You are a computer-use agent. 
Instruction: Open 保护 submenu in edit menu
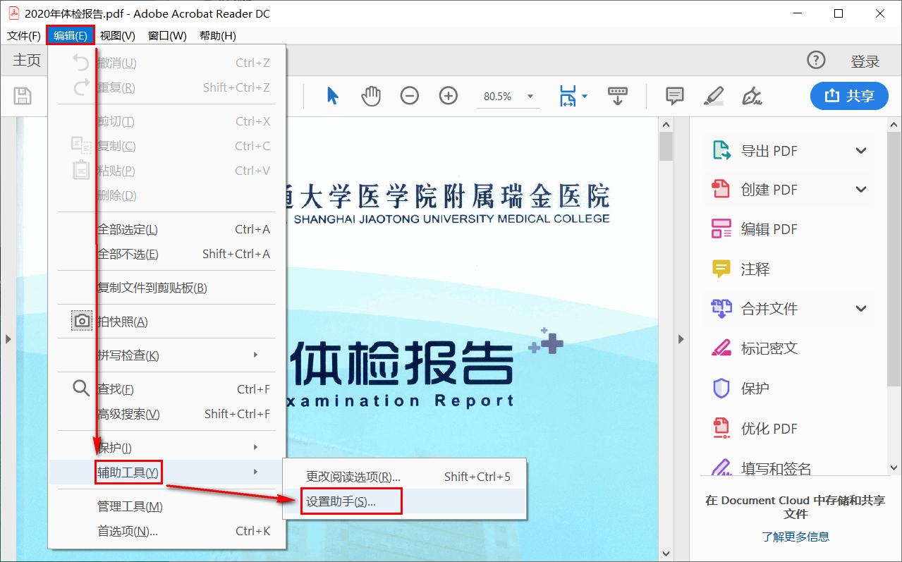point(166,448)
